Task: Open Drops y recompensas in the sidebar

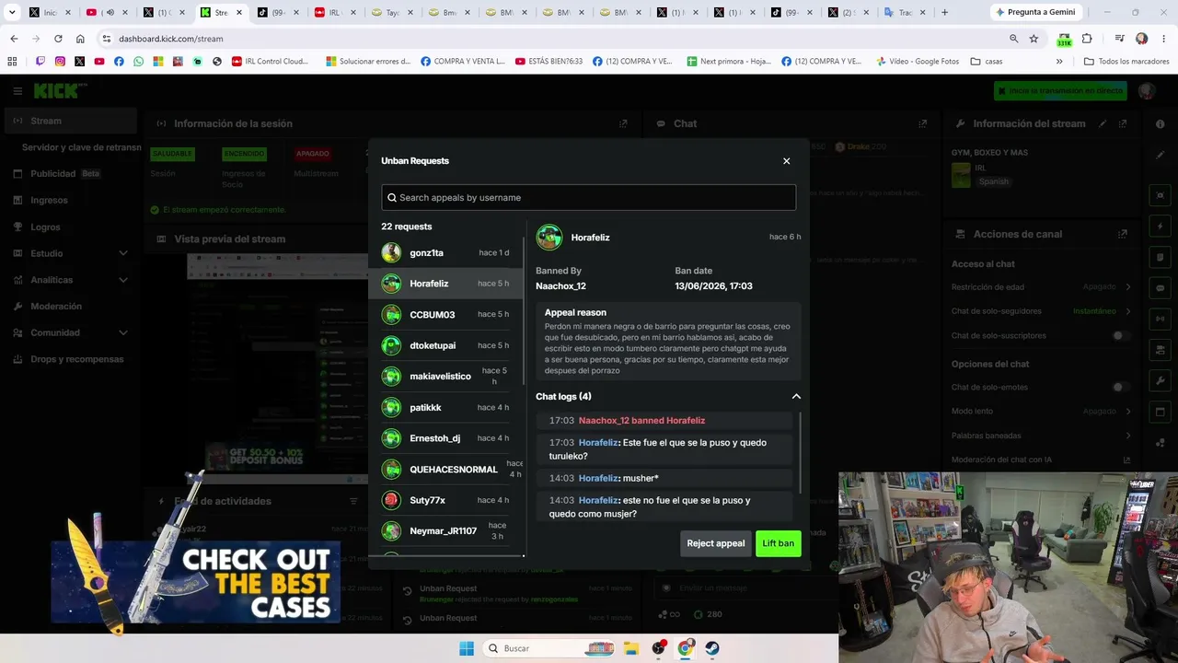Action: click(x=70, y=359)
